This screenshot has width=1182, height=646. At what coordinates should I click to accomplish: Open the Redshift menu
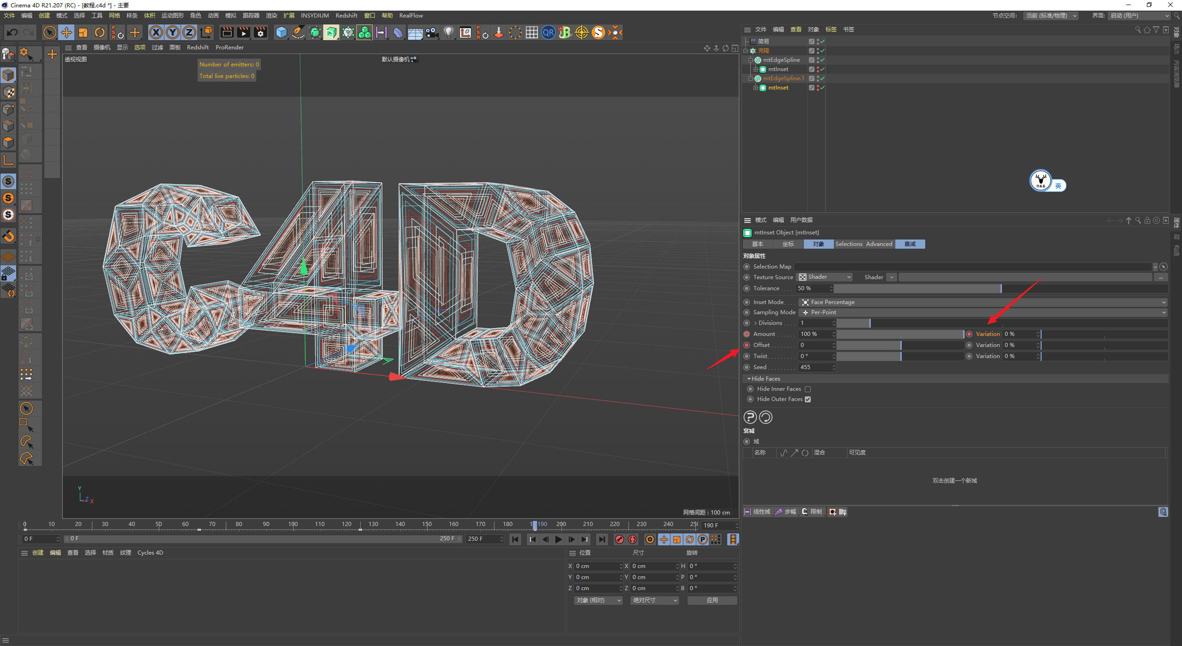[346, 15]
